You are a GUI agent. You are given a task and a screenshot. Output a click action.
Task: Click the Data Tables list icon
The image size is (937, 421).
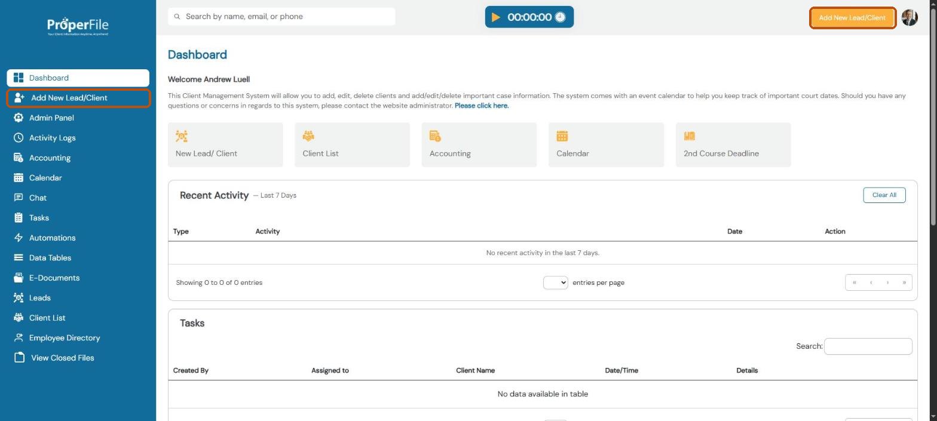(x=19, y=257)
